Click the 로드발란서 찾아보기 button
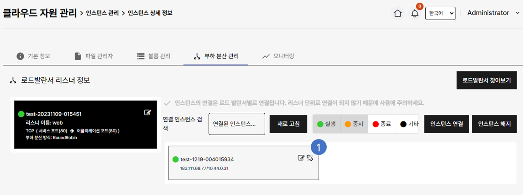Viewport: 523px width, 195px height. click(x=486, y=80)
